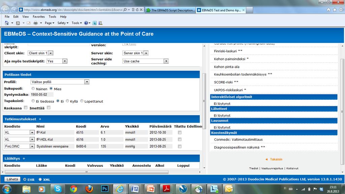This screenshot has width=345, height=194.
Task: Click the Print icon in the command bar
Action: coord(35,23)
